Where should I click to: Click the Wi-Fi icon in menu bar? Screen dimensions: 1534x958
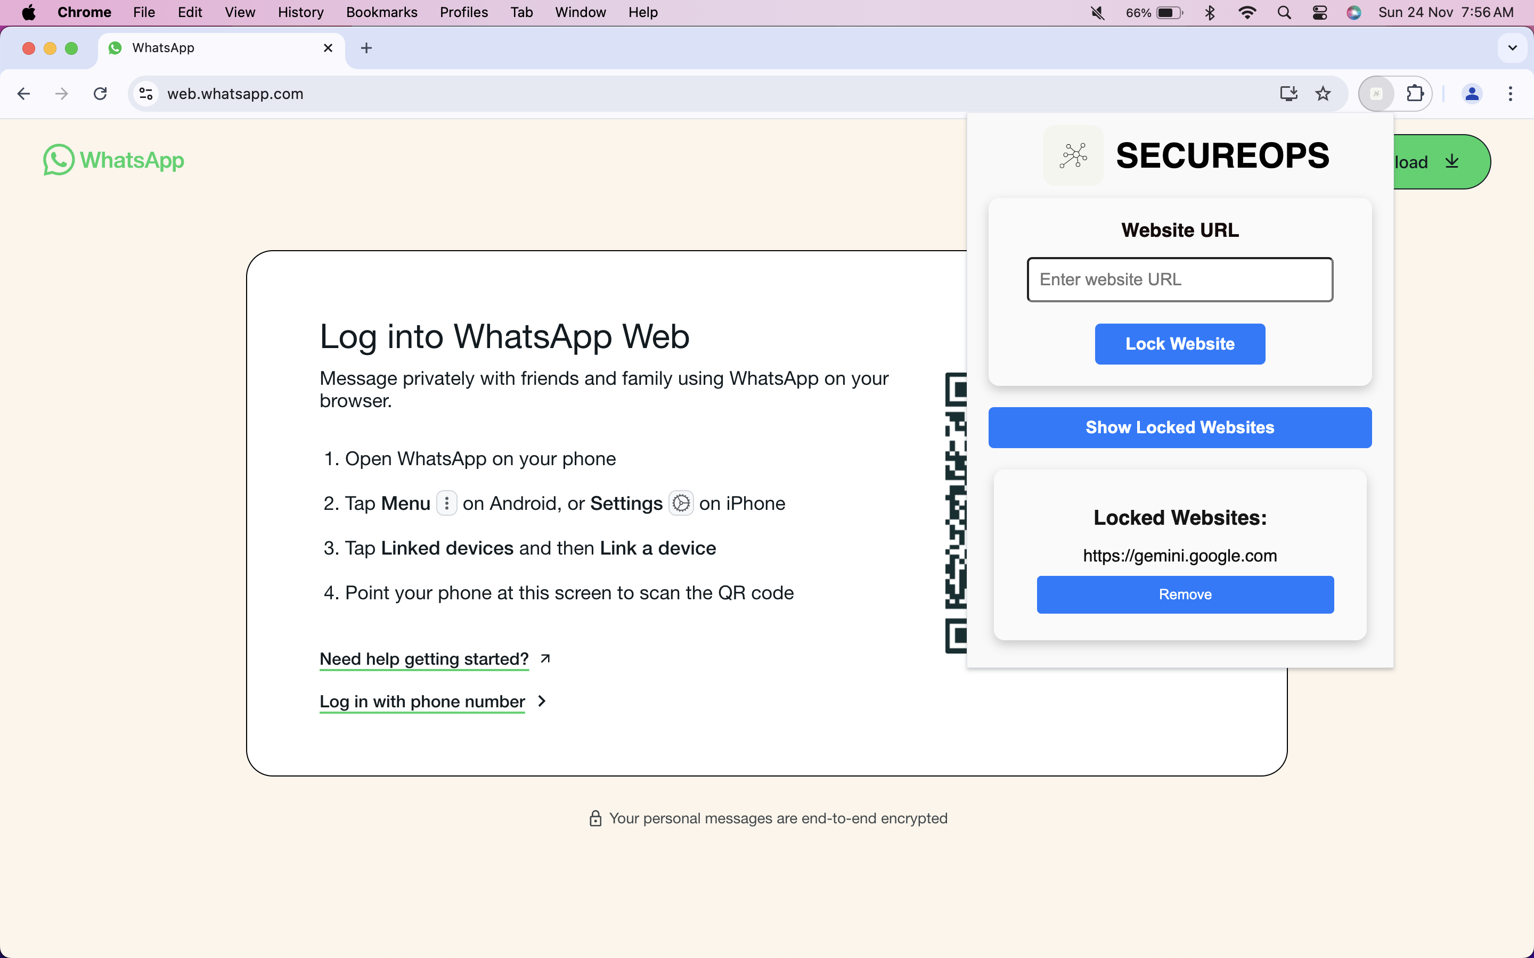click(x=1246, y=12)
